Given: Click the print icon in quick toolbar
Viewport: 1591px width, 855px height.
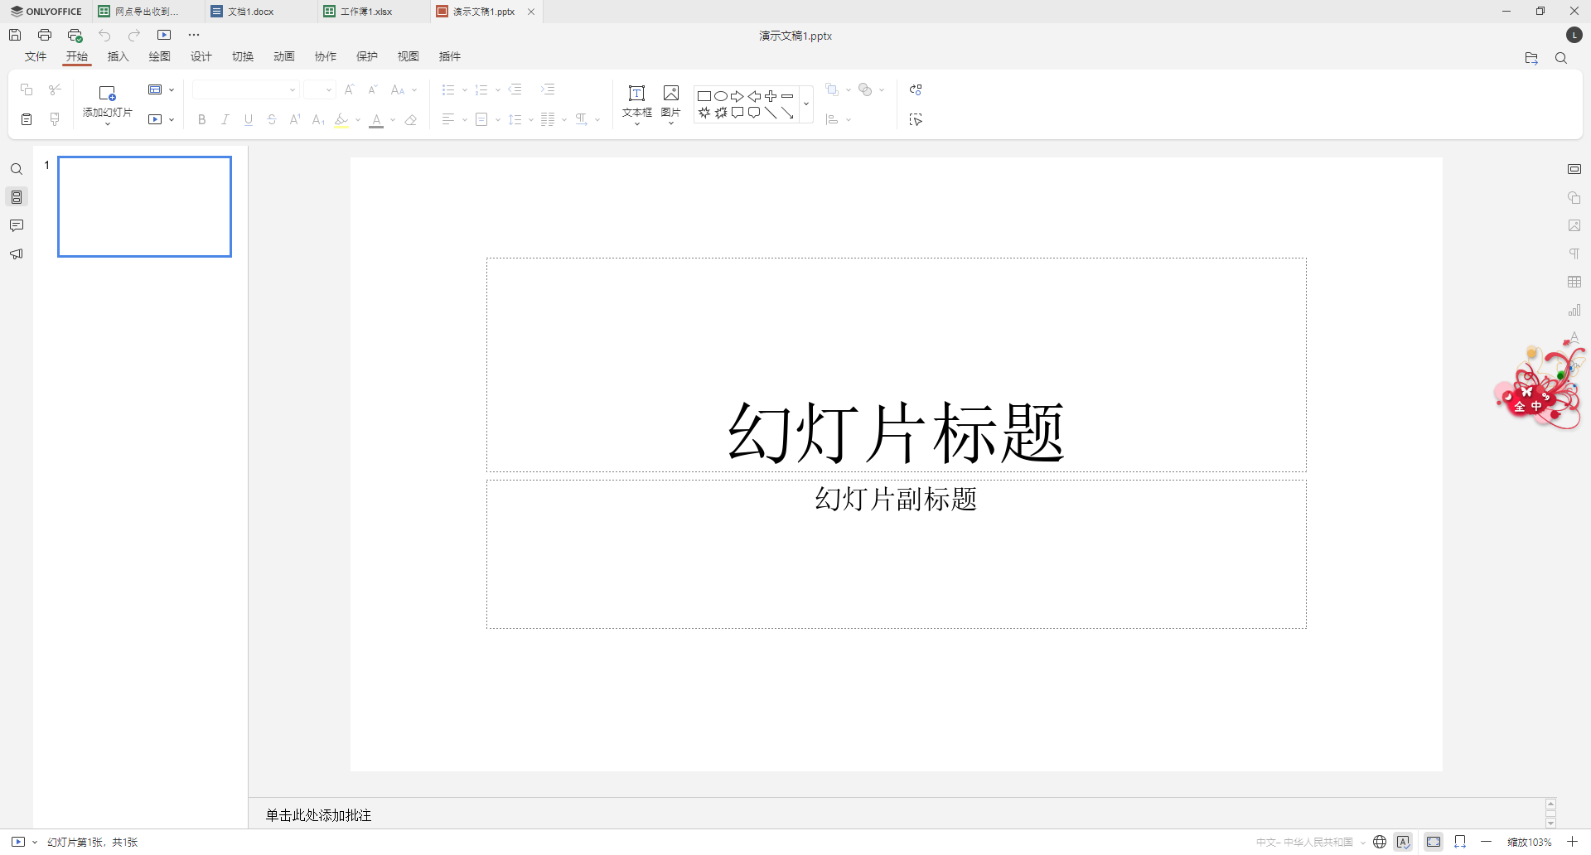Looking at the screenshot, I should click(x=45, y=35).
